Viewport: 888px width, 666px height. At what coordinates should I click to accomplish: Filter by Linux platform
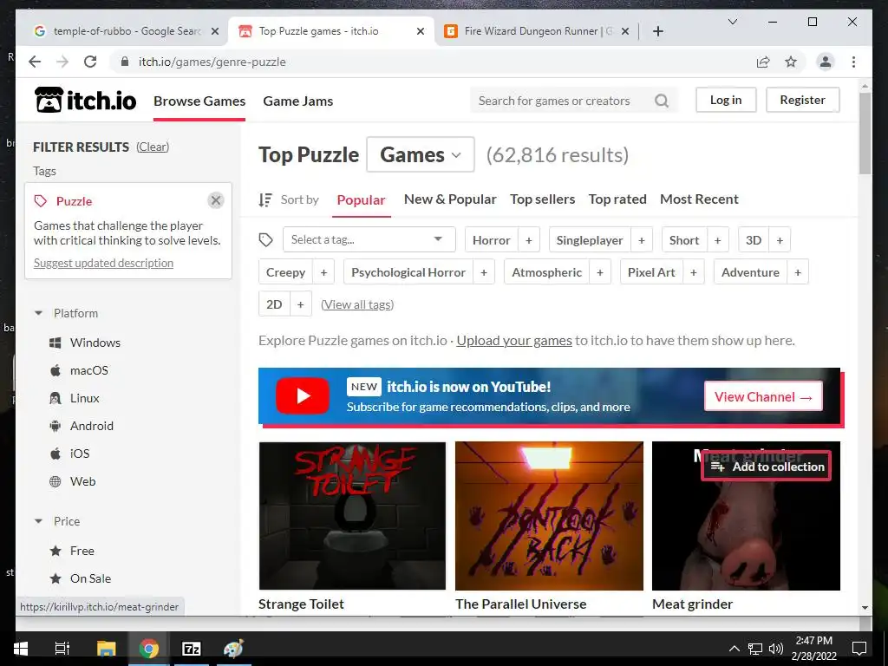75,398
